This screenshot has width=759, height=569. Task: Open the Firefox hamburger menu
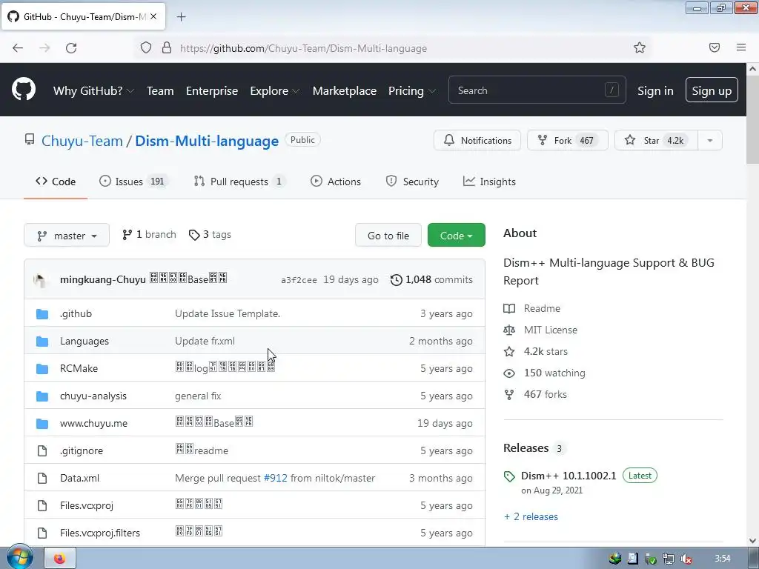[x=741, y=47]
